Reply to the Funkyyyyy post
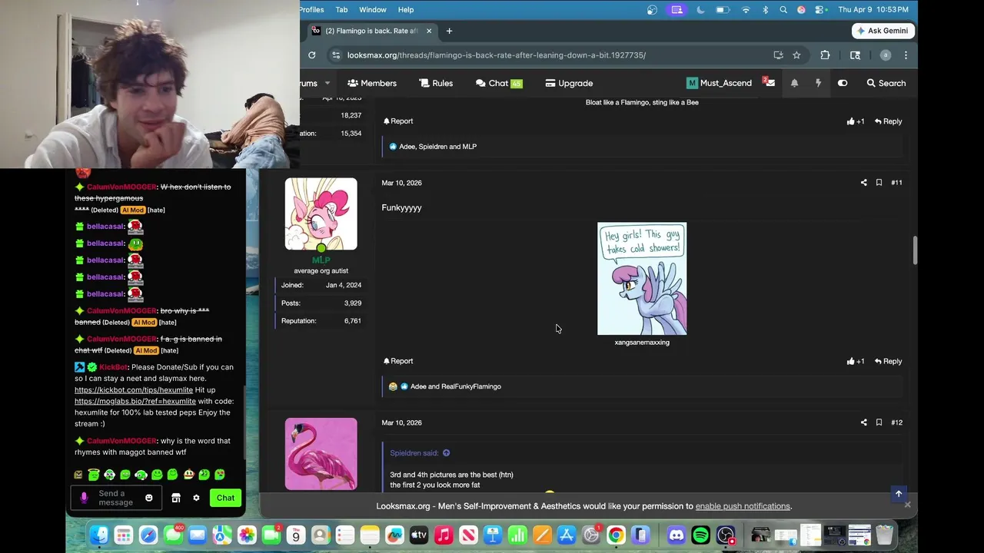 [888, 361]
